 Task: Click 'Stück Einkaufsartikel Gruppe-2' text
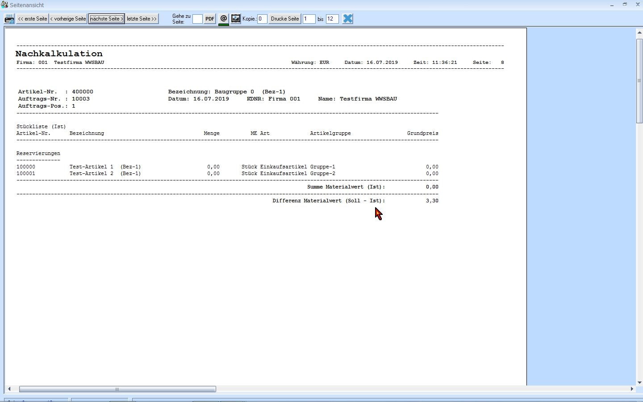point(288,173)
